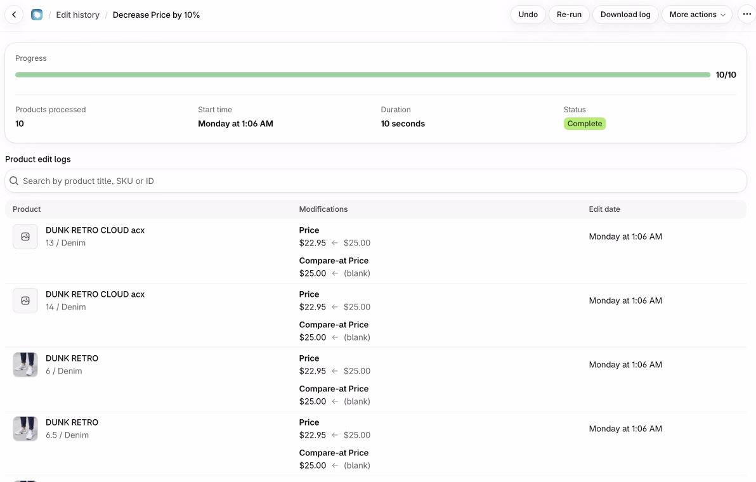This screenshot has width=756, height=482.
Task: Open thumbnail of DUNK RETRO 6.5 / Denim
Action: [x=25, y=429]
